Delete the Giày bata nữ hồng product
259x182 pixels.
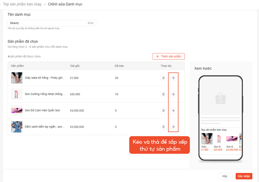163,78
